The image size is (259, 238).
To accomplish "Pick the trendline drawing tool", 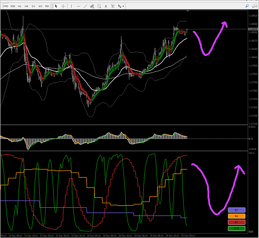I will coord(85,6).
